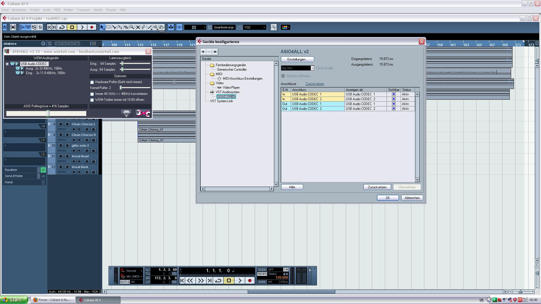Enable Hardware-Puffer checkbox
The height and width of the screenshot is (304, 541).
coord(92,82)
